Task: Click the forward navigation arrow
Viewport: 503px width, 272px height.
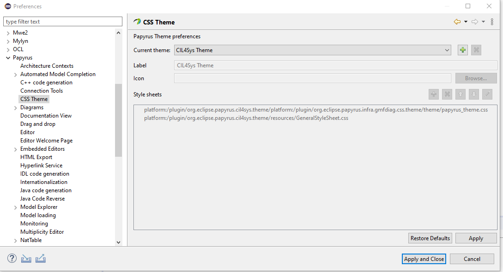Action: 475,22
